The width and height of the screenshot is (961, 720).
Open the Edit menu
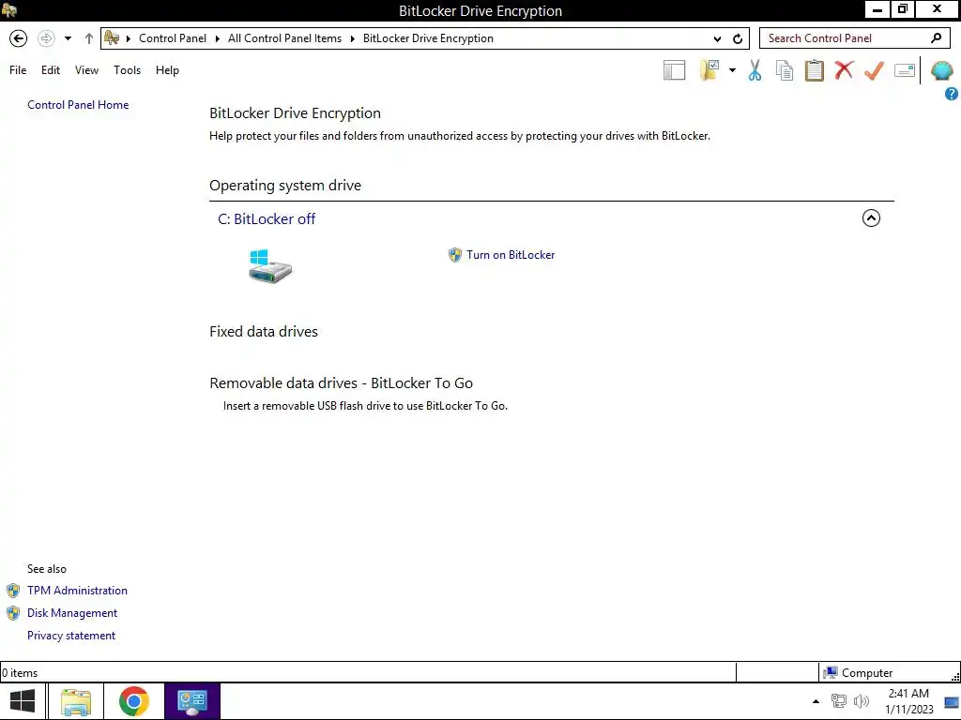51,70
